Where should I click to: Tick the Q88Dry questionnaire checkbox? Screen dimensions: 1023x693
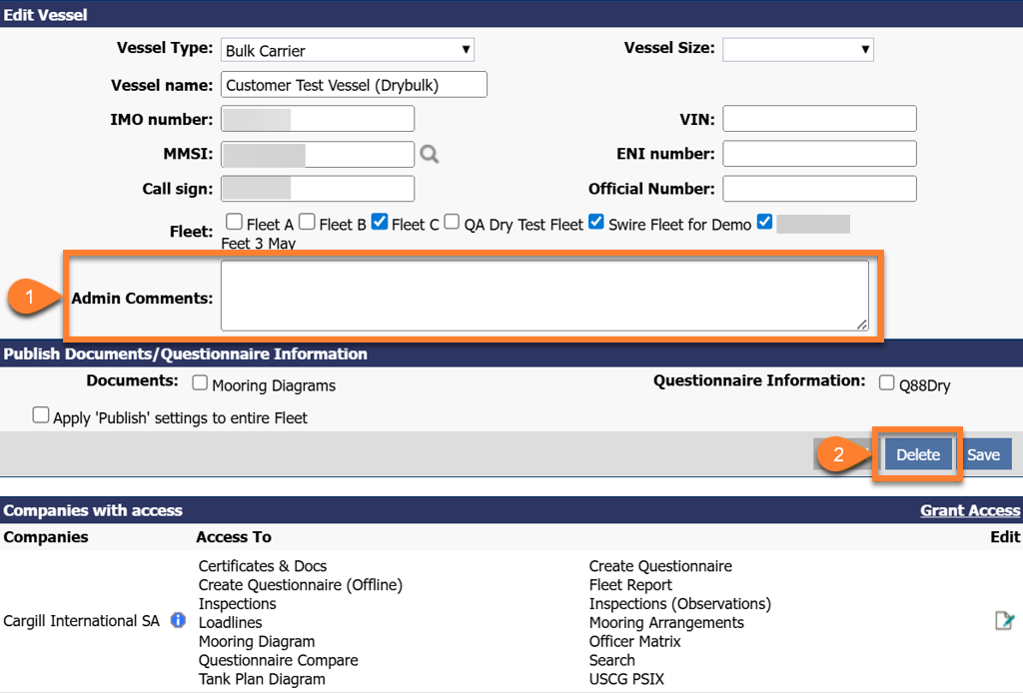pyautogui.click(x=886, y=383)
